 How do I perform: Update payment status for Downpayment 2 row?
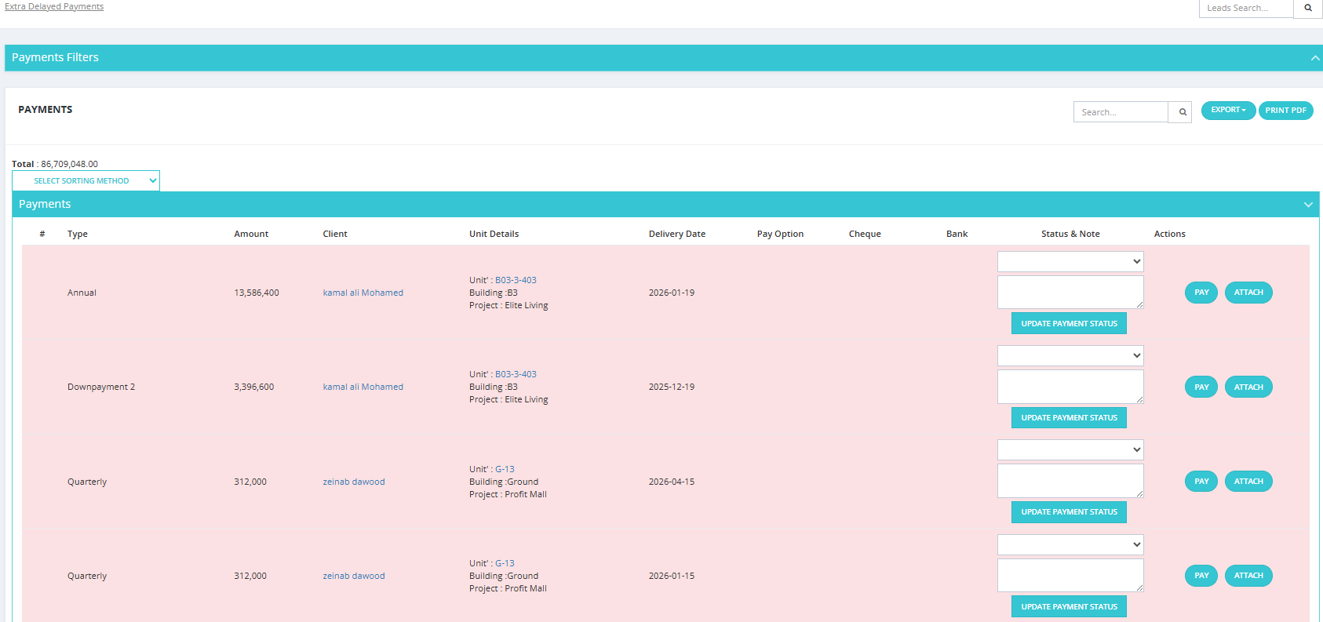(x=1069, y=417)
